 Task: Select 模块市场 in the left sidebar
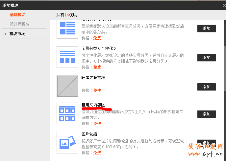17,33
